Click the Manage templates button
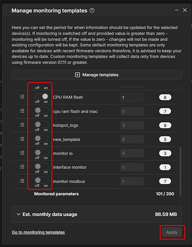 tap(97, 75)
